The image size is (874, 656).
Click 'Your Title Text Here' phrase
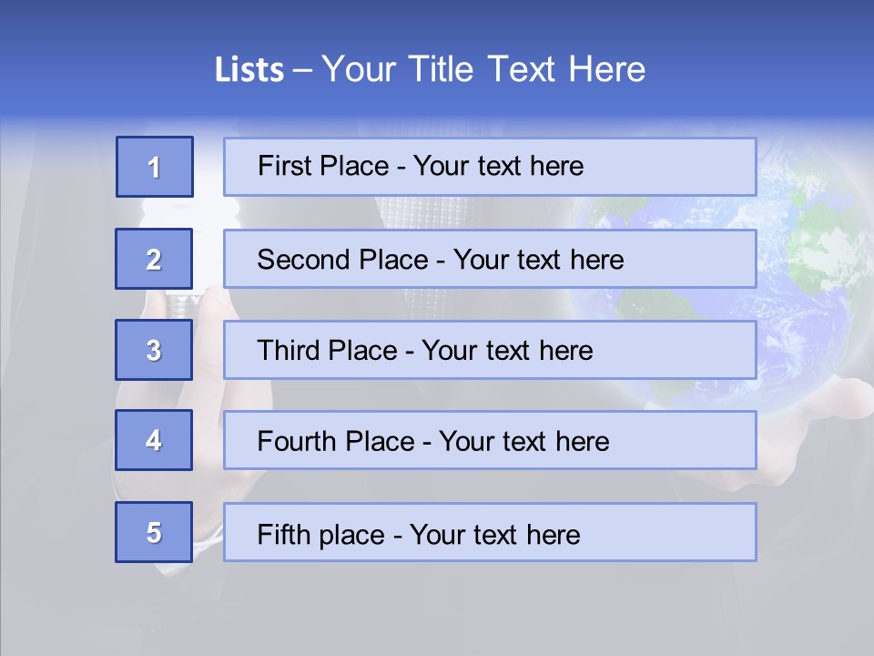click(x=483, y=69)
